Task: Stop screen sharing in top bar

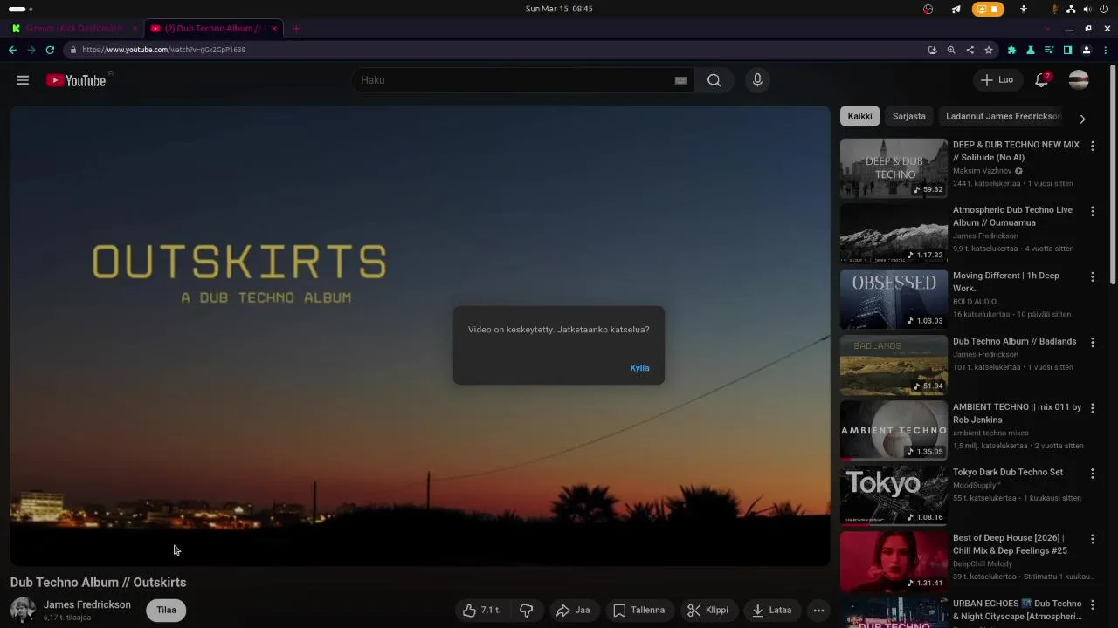Action: tap(988, 9)
